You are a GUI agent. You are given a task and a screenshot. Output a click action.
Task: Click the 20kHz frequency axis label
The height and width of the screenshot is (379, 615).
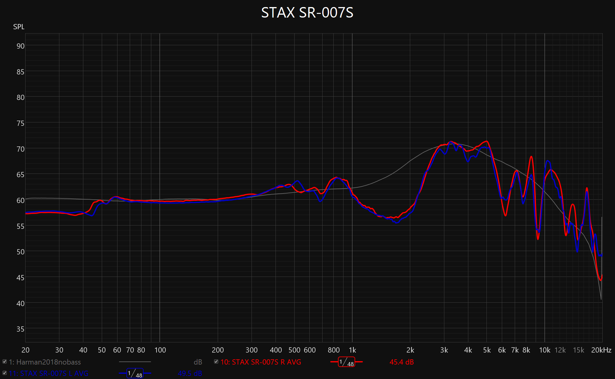601,350
